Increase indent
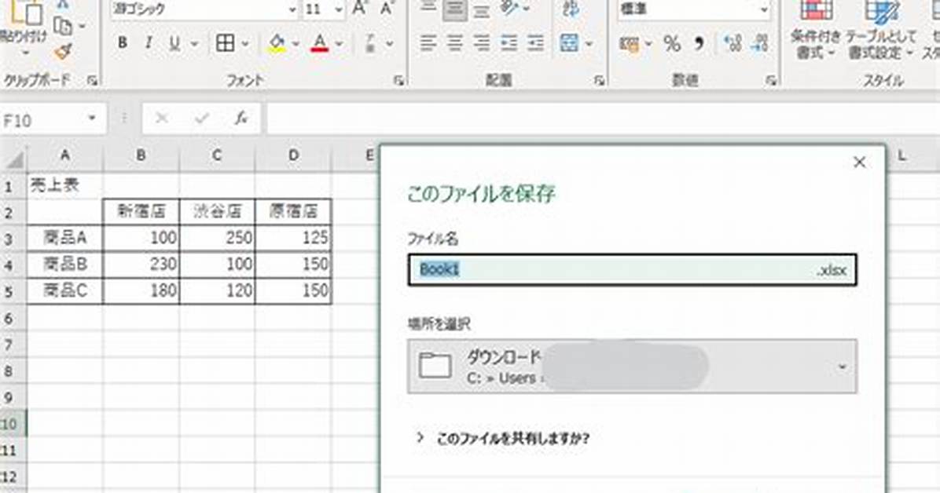 pyautogui.click(x=535, y=43)
